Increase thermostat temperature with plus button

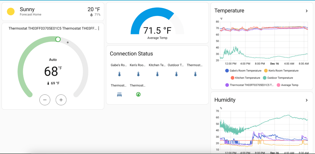[61, 100]
